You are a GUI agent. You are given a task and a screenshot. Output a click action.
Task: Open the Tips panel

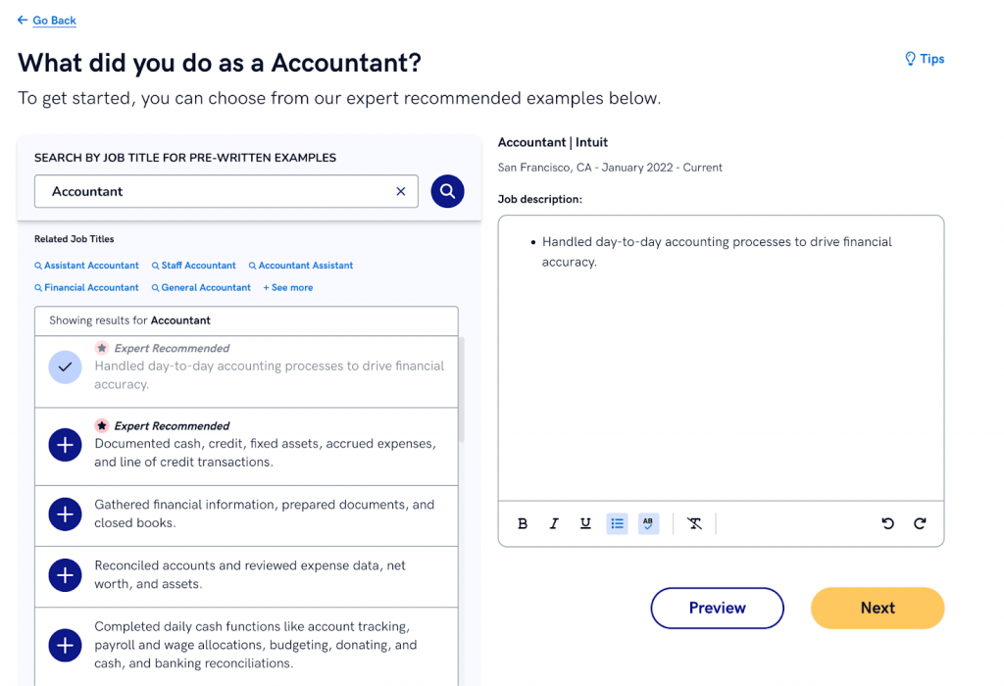923,59
